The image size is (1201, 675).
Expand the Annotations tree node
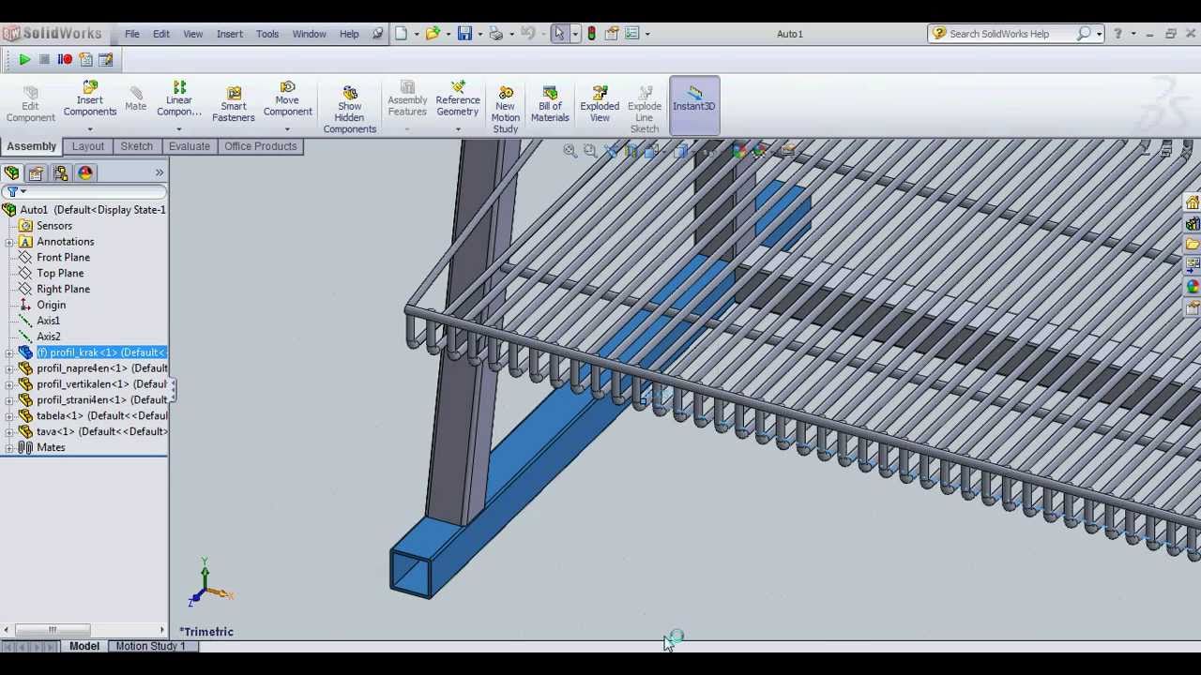tap(9, 242)
